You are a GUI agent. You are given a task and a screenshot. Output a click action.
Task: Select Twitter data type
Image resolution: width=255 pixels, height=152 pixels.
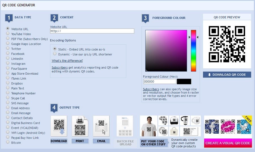[8, 48]
